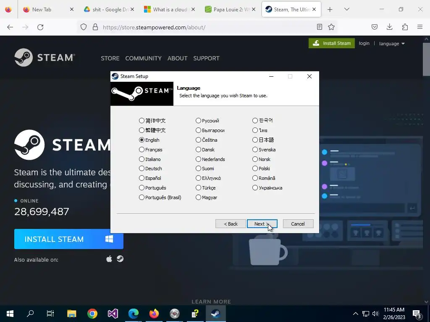Select the Ελληνικά language option
This screenshot has width=430, height=322.
click(208, 178)
